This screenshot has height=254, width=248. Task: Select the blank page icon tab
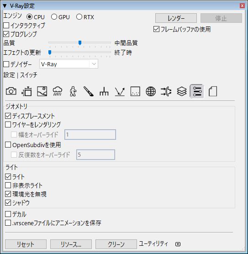coord(213,91)
